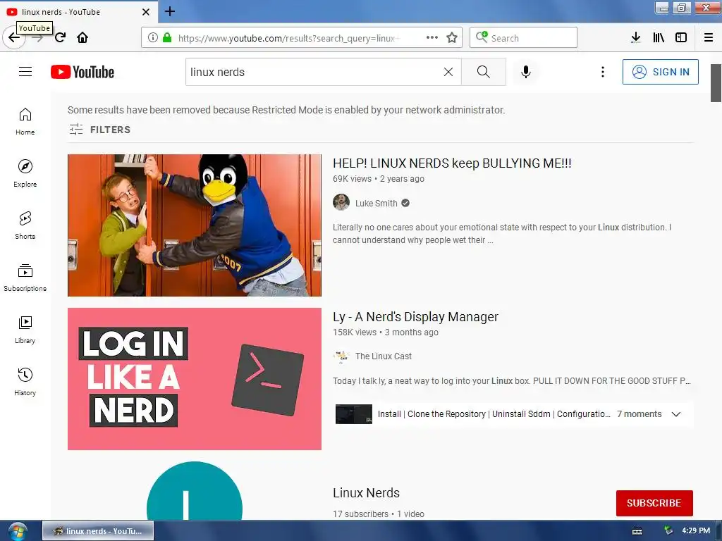The image size is (722, 541).
Task: Click the LOG IN LIKE A NERD thumbnail
Action: pyautogui.click(x=195, y=378)
